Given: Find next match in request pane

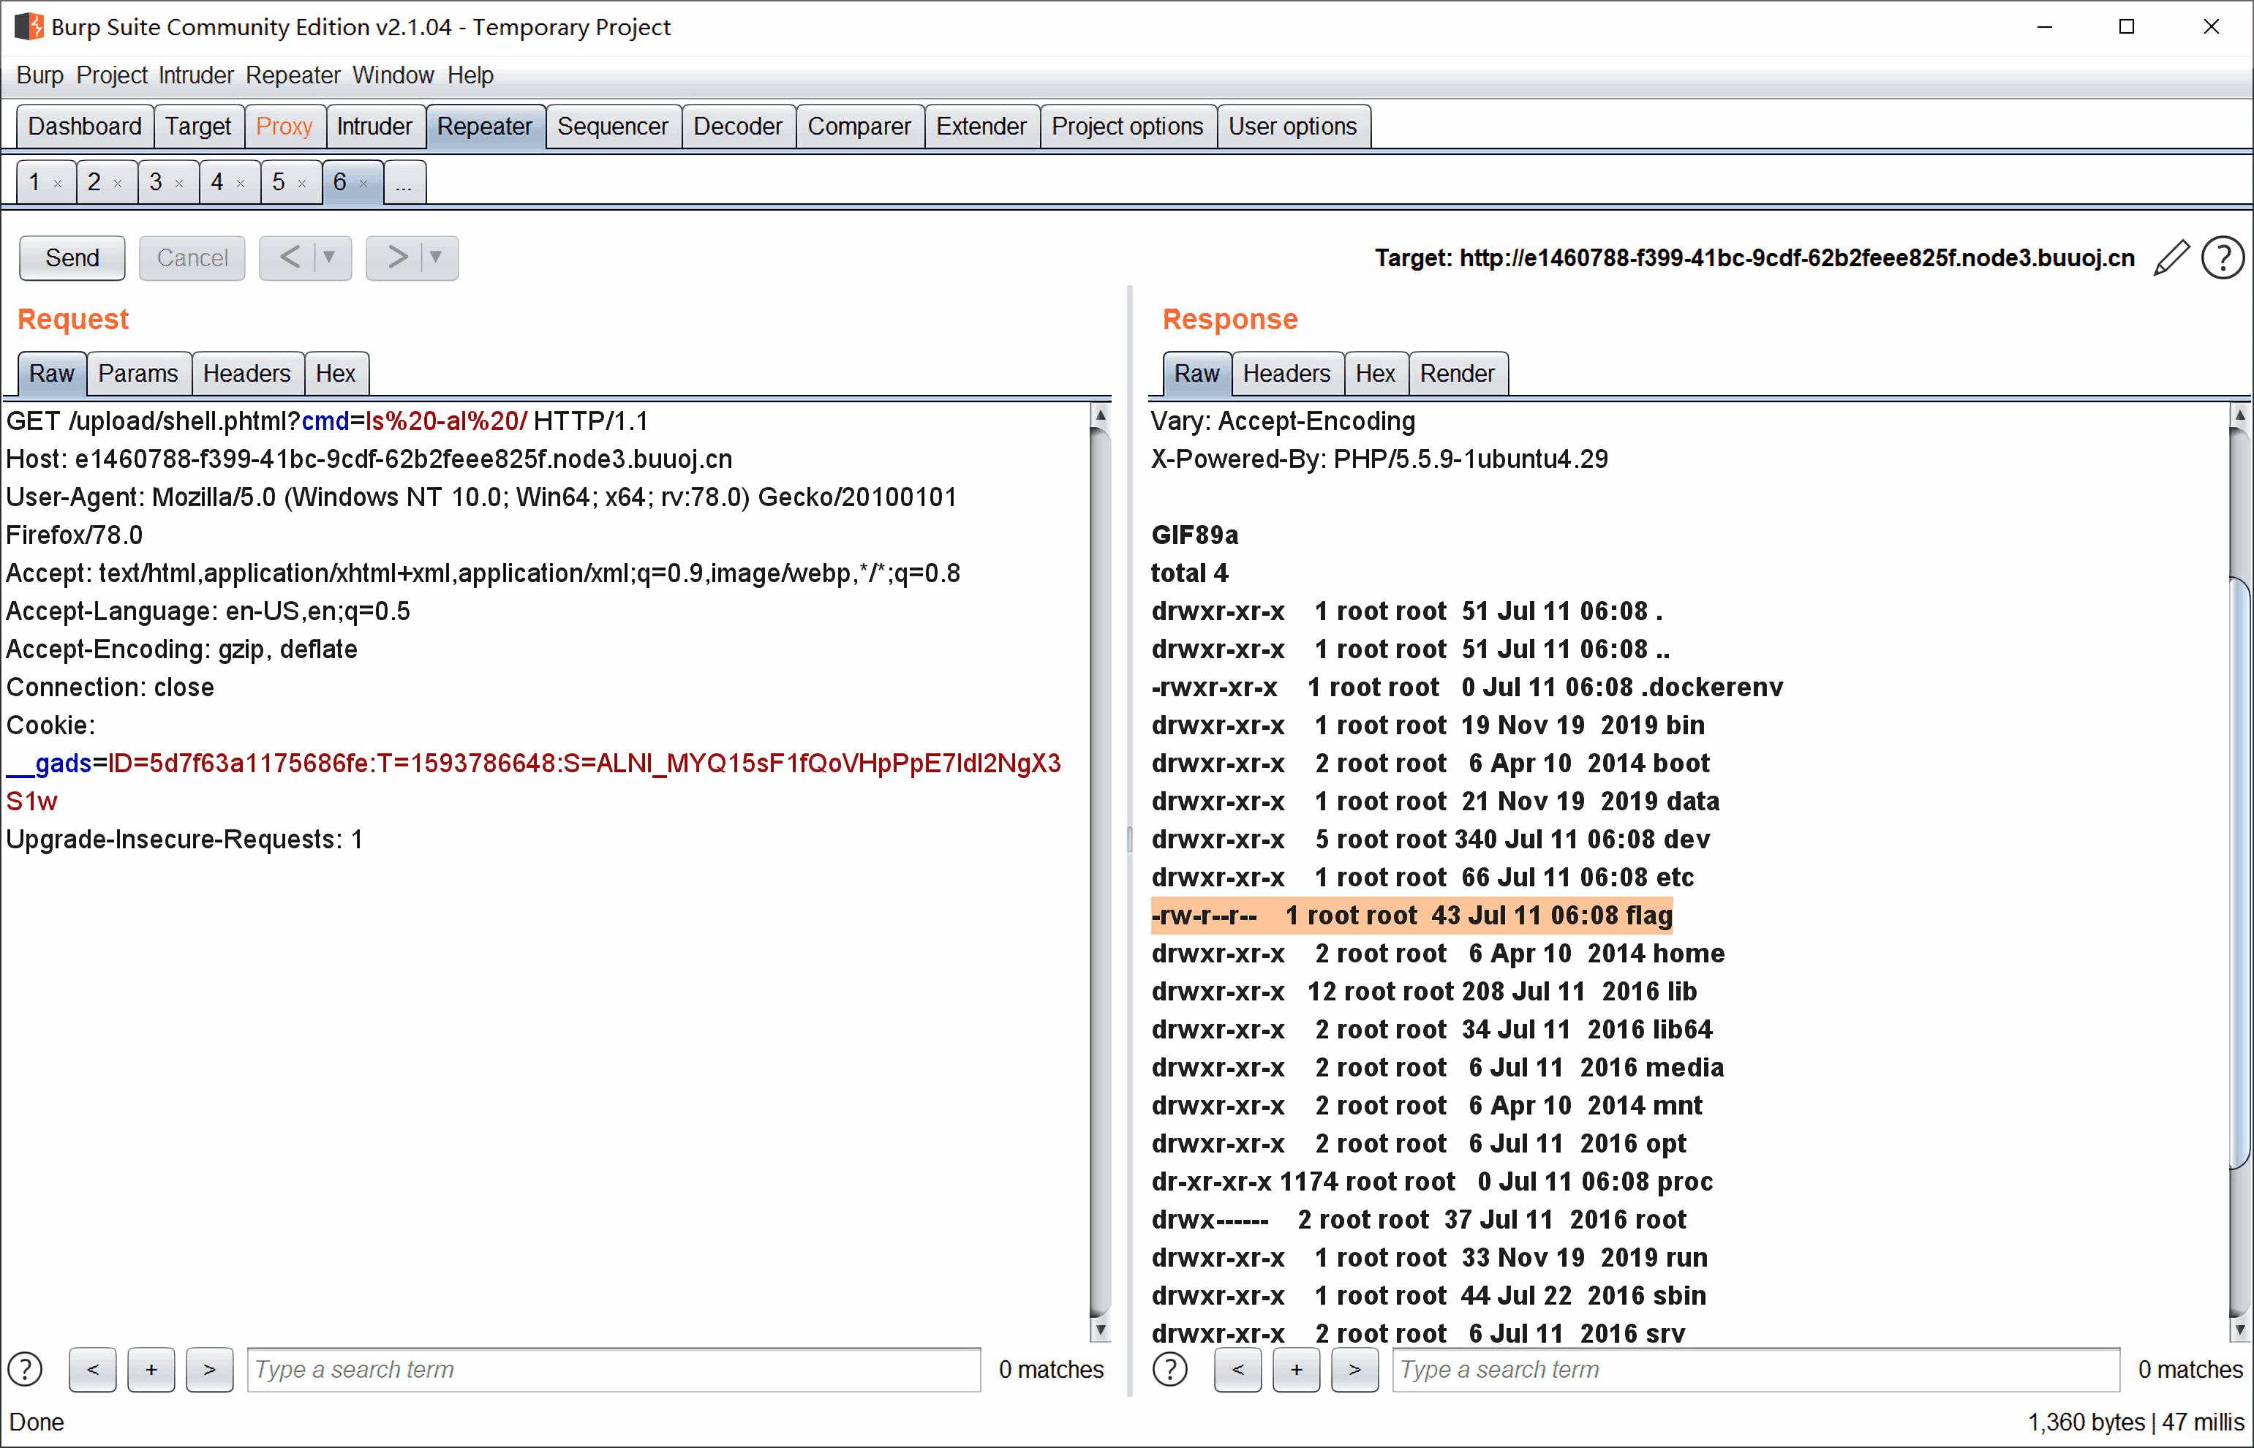Looking at the screenshot, I should [x=210, y=1369].
